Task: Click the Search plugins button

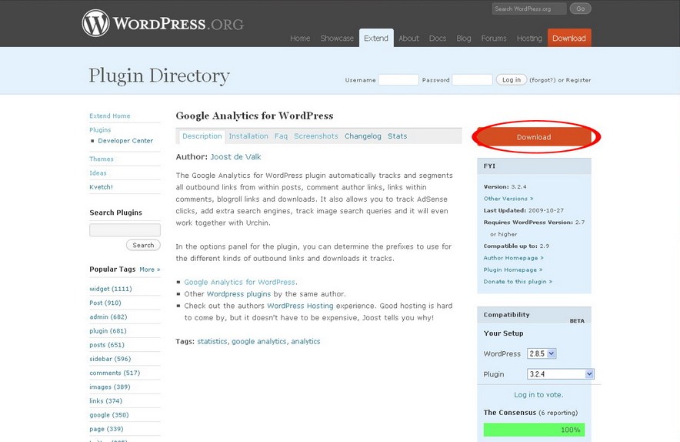Action: pos(143,245)
